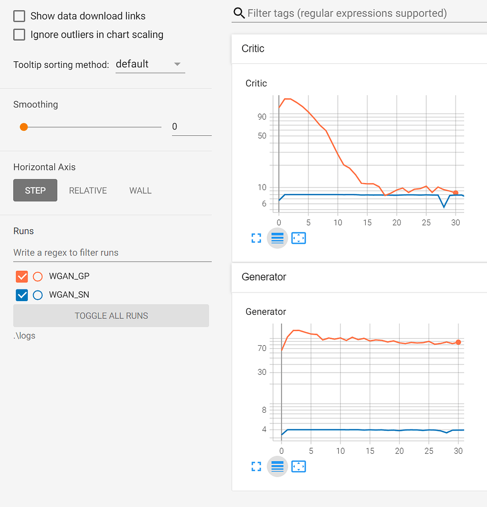Viewport: 487px width, 507px height.
Task: Toggle log scale on the Critic chart
Action: [277, 238]
